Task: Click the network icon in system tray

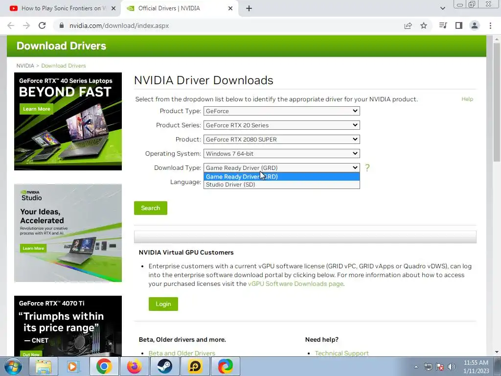Action: (x=428, y=367)
